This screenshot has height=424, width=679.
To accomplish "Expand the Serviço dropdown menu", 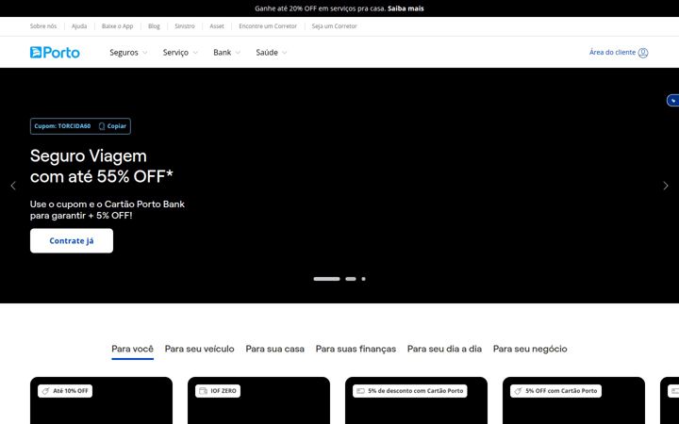I will [x=180, y=53].
